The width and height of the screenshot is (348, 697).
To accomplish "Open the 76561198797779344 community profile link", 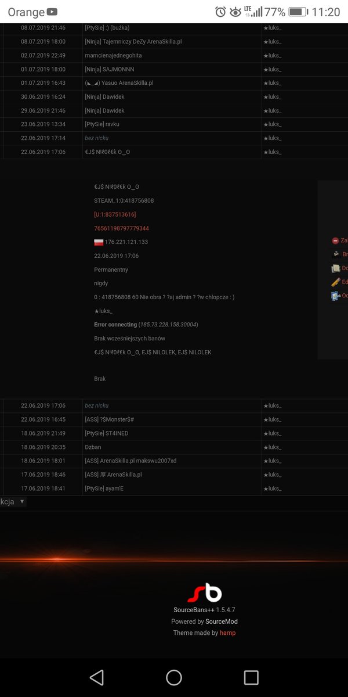I will 121,228.
